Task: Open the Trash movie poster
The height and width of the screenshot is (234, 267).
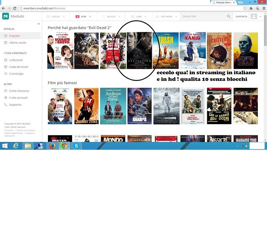Action: (166, 51)
